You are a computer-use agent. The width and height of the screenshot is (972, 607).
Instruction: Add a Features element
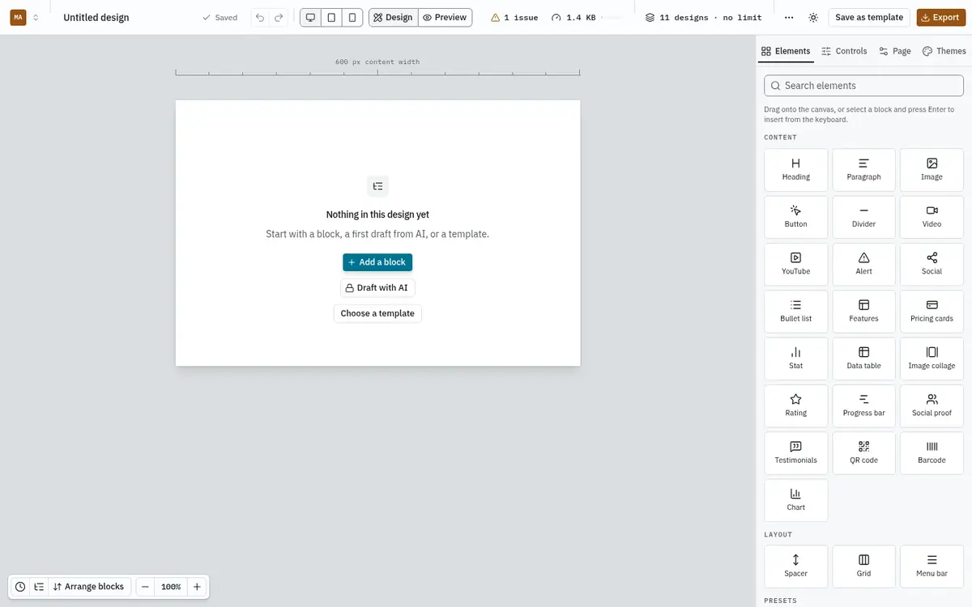pos(863,312)
